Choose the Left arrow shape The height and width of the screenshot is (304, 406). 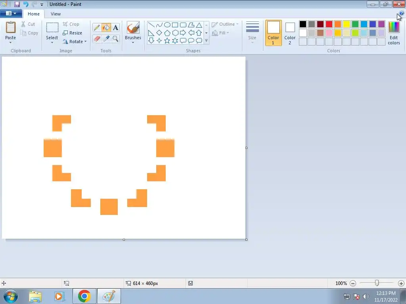(x=191, y=33)
